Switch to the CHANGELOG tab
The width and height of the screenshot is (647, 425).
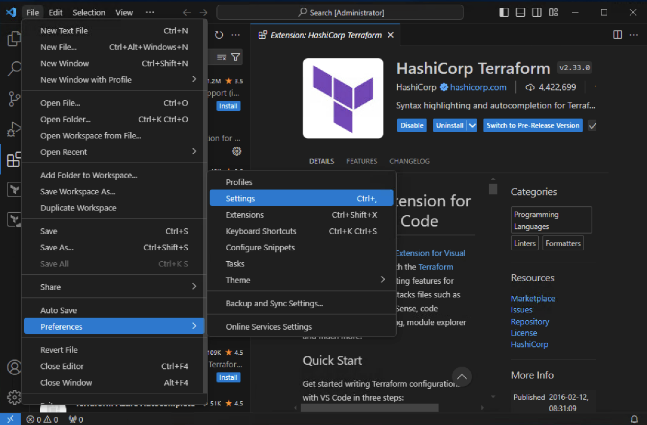pos(409,161)
